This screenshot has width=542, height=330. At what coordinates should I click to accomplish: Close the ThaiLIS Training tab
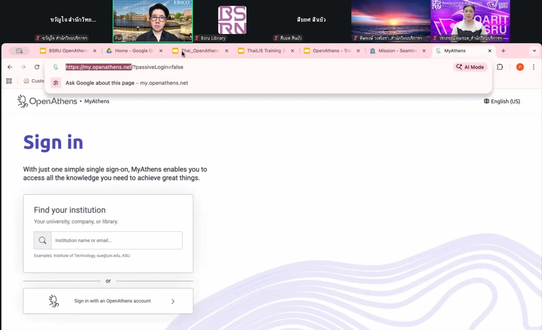(292, 51)
